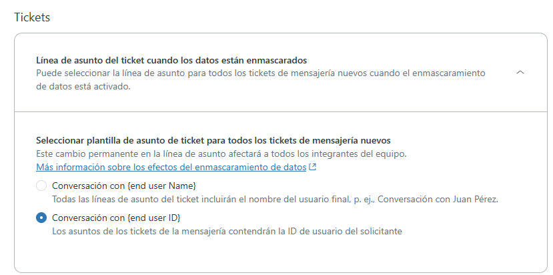Click the "Todas las líneas de asunto" description
The height and width of the screenshot is (275, 553).
[x=275, y=199]
